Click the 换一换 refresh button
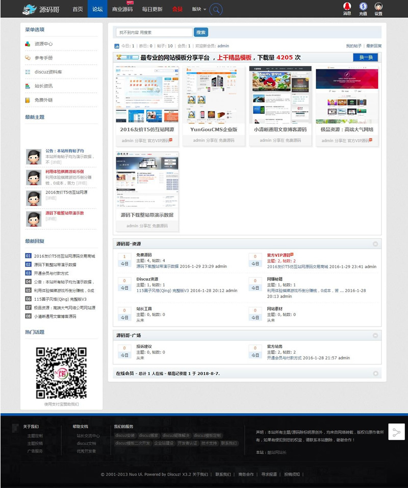Image resolution: width=408 pixels, height=488 pixels. 366,57
